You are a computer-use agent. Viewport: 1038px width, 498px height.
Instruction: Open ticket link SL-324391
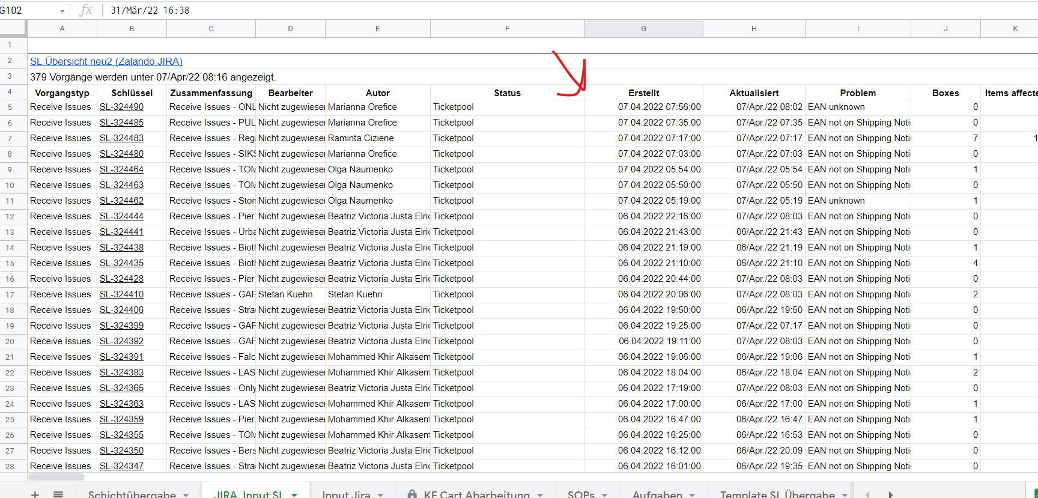pyautogui.click(x=121, y=357)
